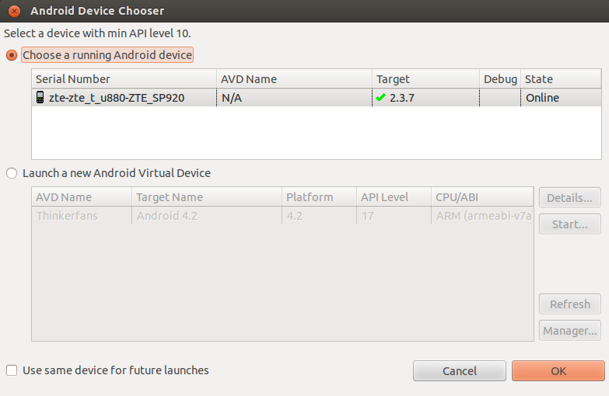
Task: Cancel the device chooser dialog
Action: 460,371
